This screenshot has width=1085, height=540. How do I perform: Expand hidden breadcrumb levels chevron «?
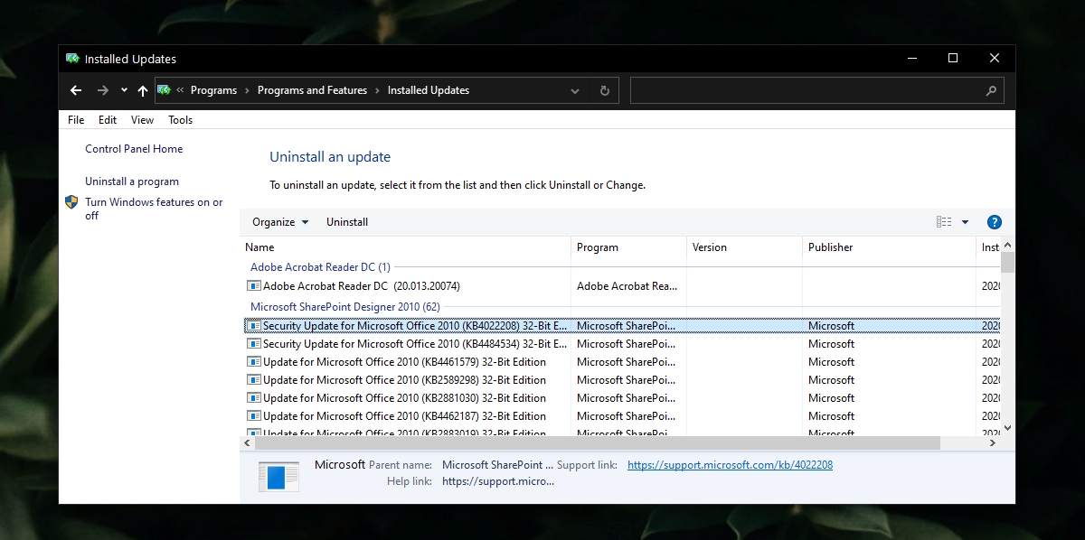pyautogui.click(x=181, y=90)
